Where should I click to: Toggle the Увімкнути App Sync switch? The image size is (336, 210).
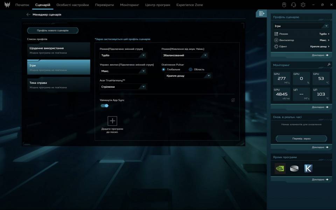point(105,106)
